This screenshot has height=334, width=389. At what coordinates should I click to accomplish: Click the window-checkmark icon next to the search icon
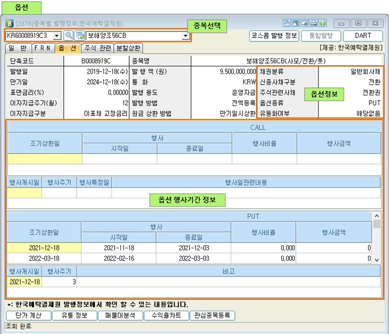80,35
